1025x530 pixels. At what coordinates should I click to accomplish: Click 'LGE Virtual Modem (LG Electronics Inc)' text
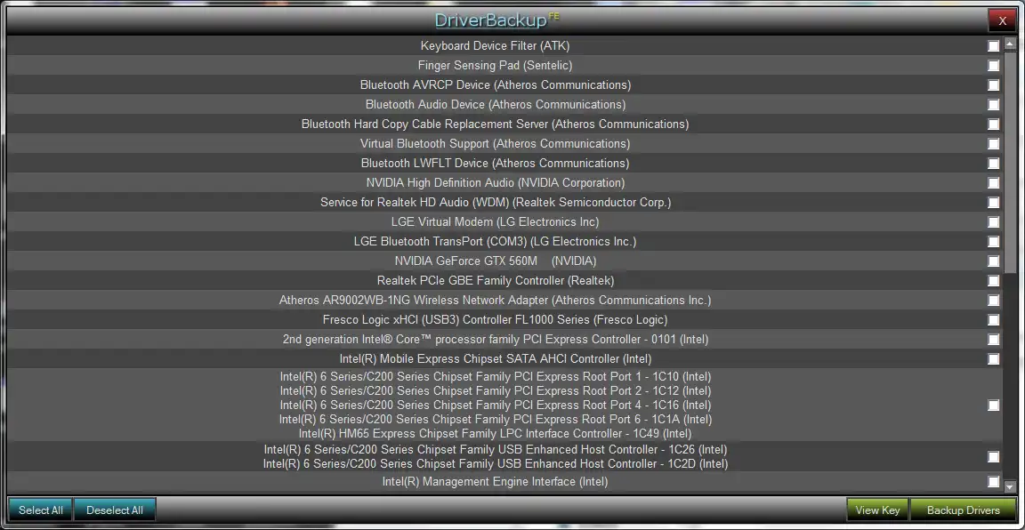[495, 222]
